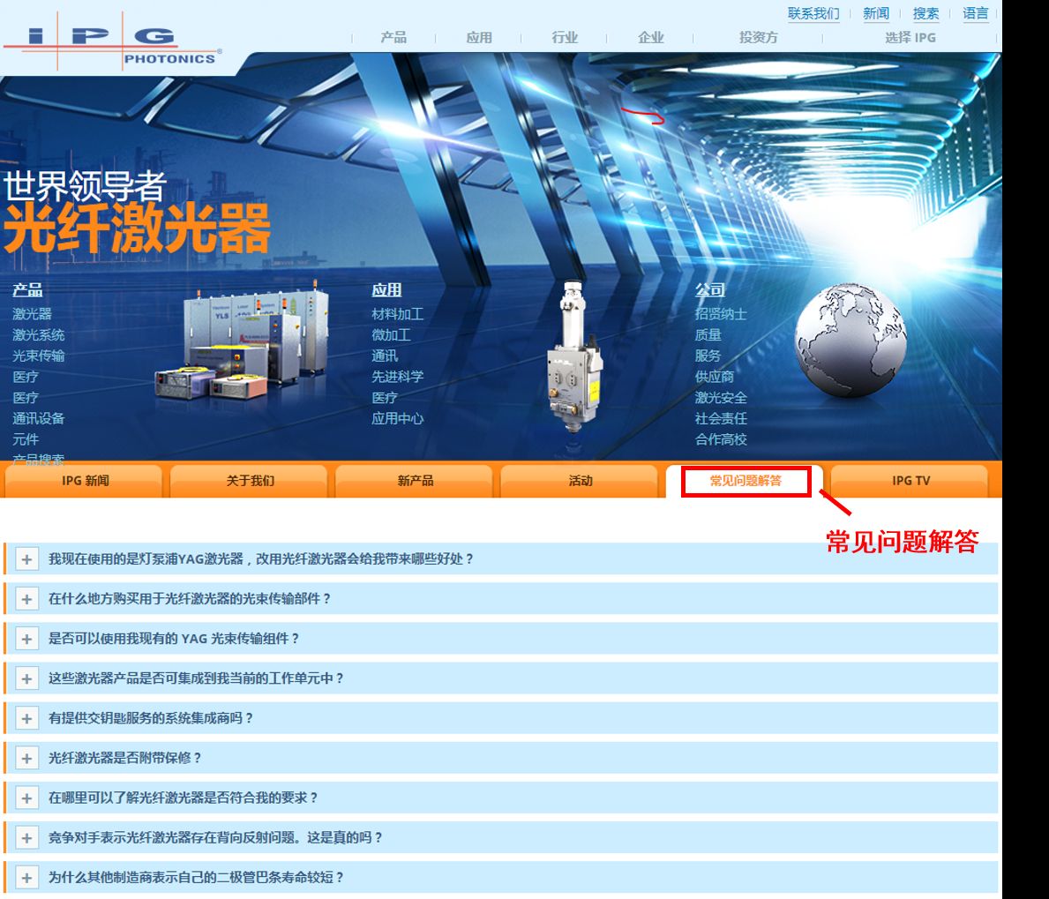The image size is (1049, 899).
Task: Click the 应用 section heading in banner
Action: 386,289
